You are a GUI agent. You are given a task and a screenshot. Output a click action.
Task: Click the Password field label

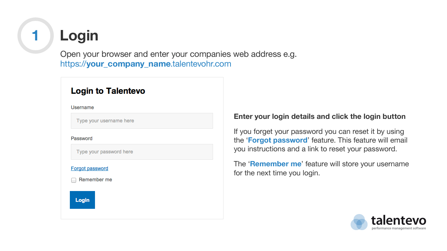[x=82, y=138]
